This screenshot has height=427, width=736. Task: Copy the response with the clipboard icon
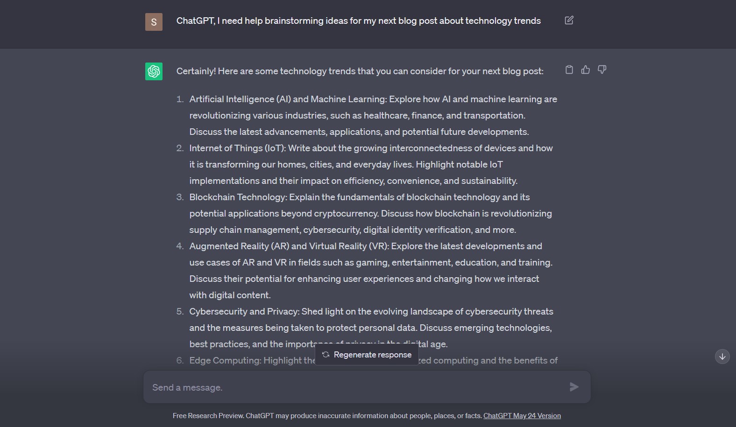569,70
